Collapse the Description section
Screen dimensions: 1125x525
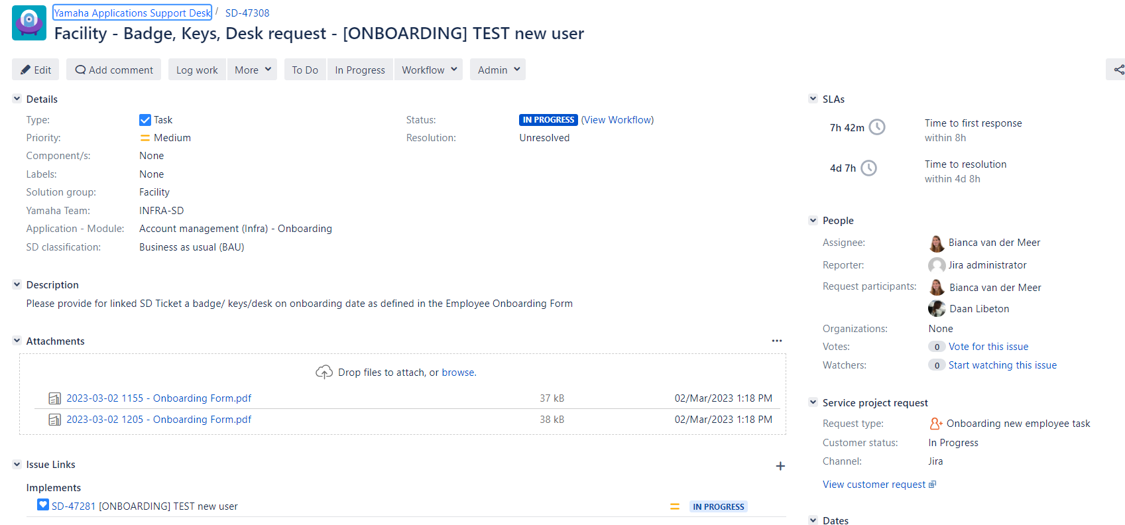pyautogui.click(x=17, y=284)
